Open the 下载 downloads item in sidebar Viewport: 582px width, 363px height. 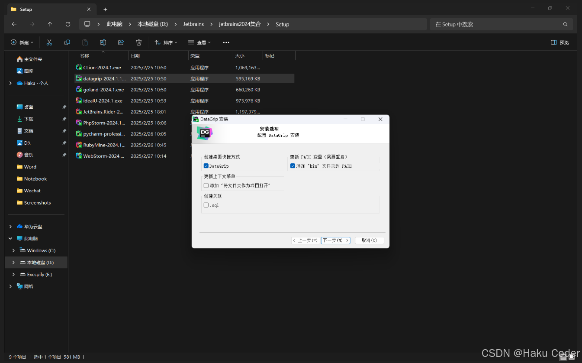point(25,119)
